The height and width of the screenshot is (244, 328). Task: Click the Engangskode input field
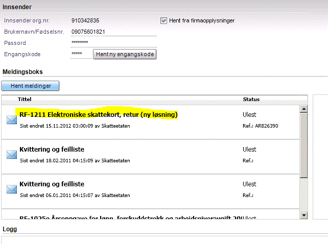coord(81,54)
